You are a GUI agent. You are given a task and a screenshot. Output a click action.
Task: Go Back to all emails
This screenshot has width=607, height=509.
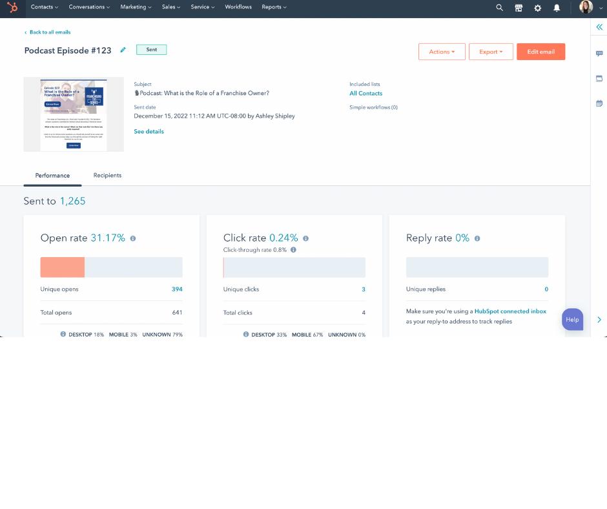pyautogui.click(x=47, y=32)
